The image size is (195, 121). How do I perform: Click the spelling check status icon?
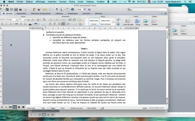point(102,108)
